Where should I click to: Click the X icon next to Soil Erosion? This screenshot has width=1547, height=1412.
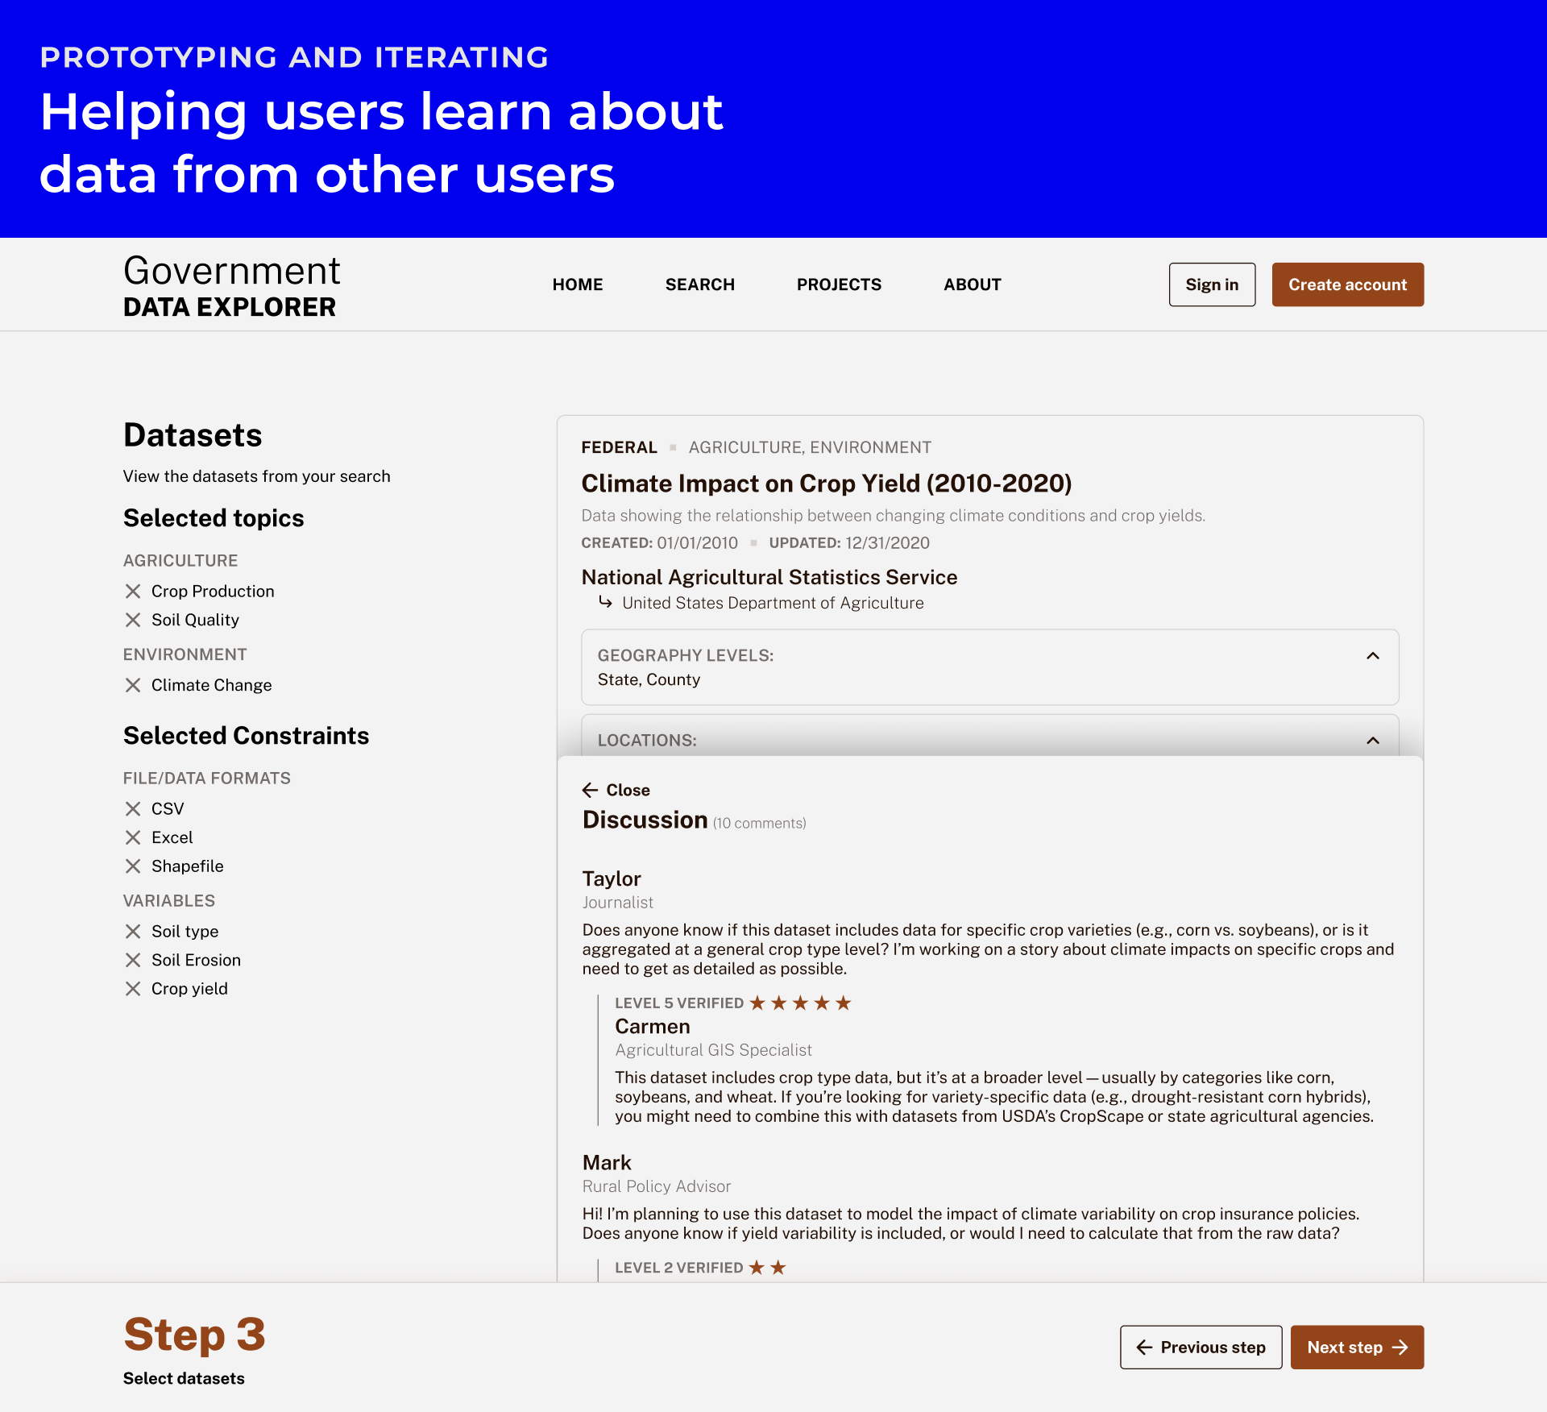[x=132, y=959]
